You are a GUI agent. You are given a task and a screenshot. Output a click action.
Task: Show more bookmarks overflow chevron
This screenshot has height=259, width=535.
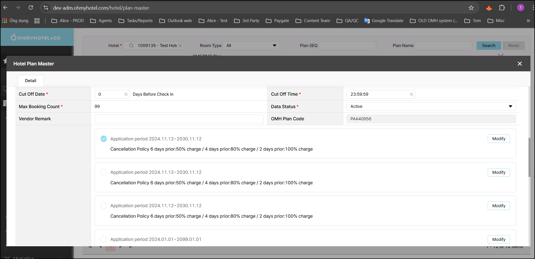coord(528,21)
